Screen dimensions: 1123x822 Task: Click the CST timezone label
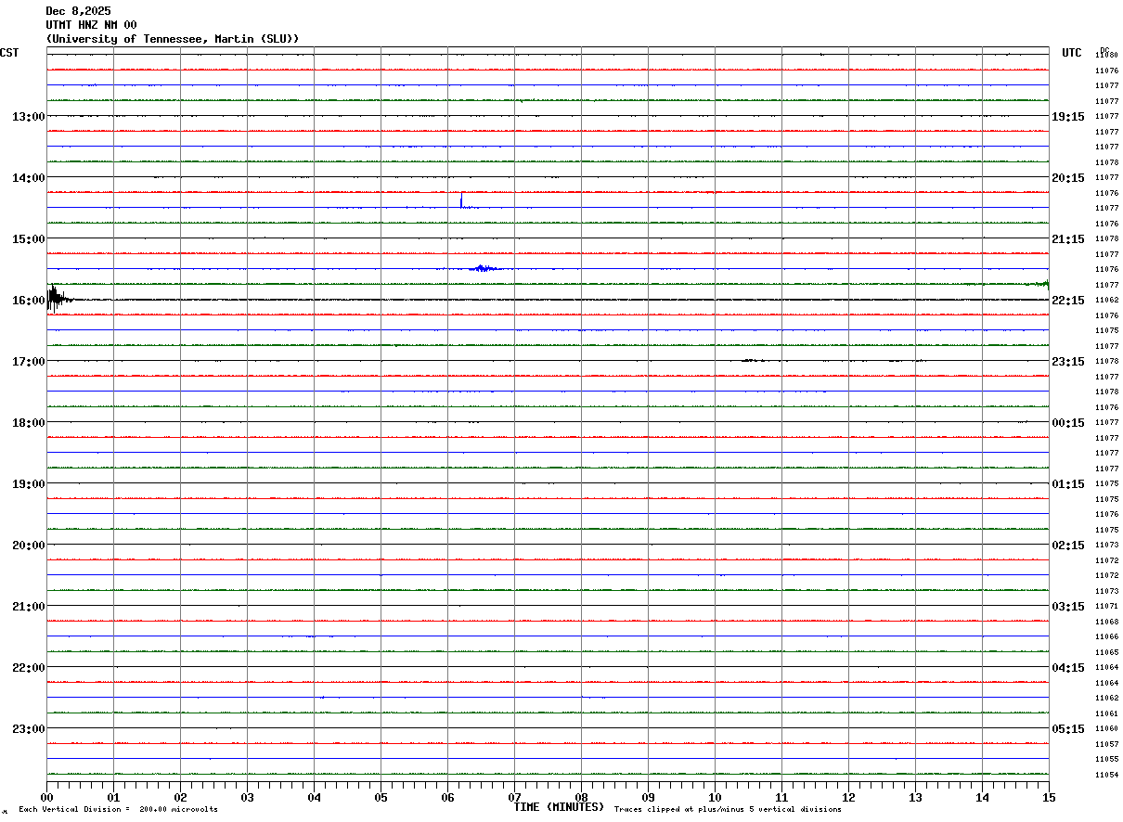tap(9, 53)
